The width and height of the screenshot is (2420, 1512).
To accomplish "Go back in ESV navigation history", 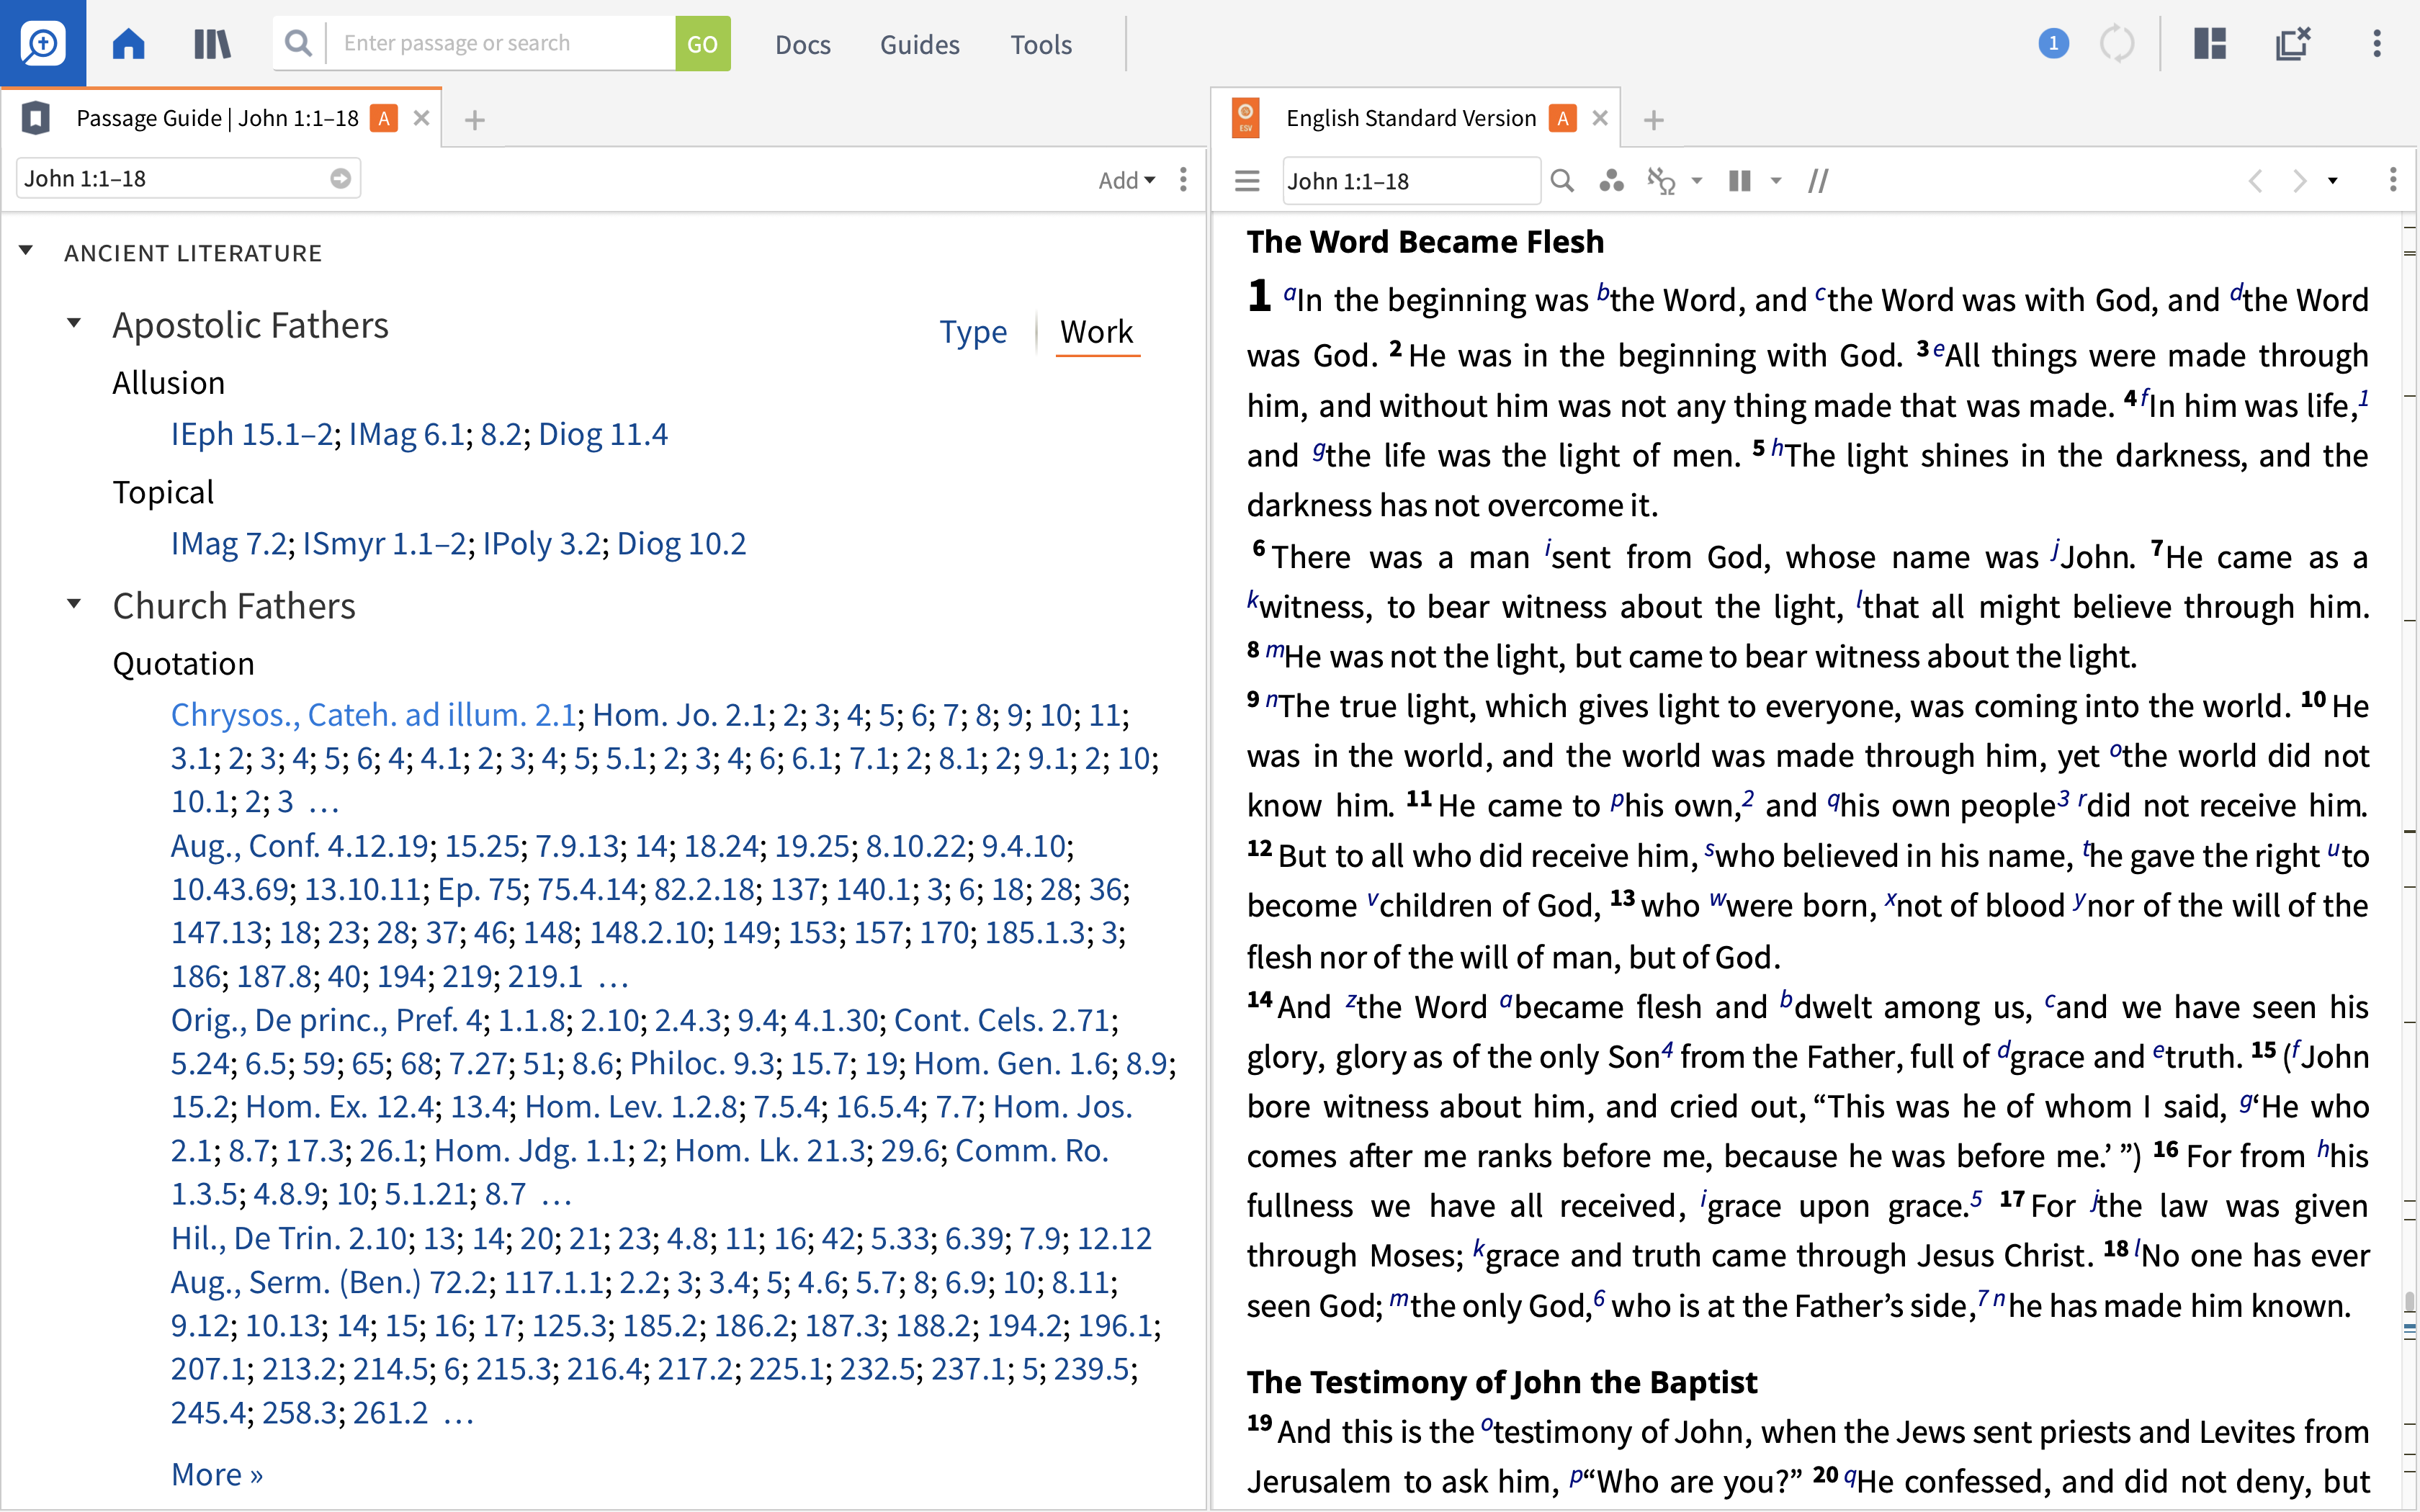I will click(x=2255, y=181).
